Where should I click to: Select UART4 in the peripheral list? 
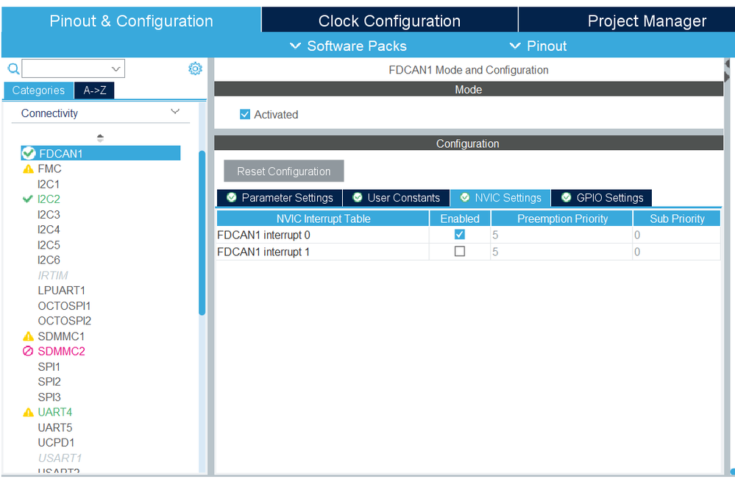[x=55, y=412]
